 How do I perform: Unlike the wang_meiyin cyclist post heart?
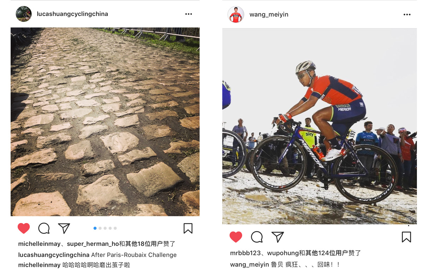coord(236,237)
